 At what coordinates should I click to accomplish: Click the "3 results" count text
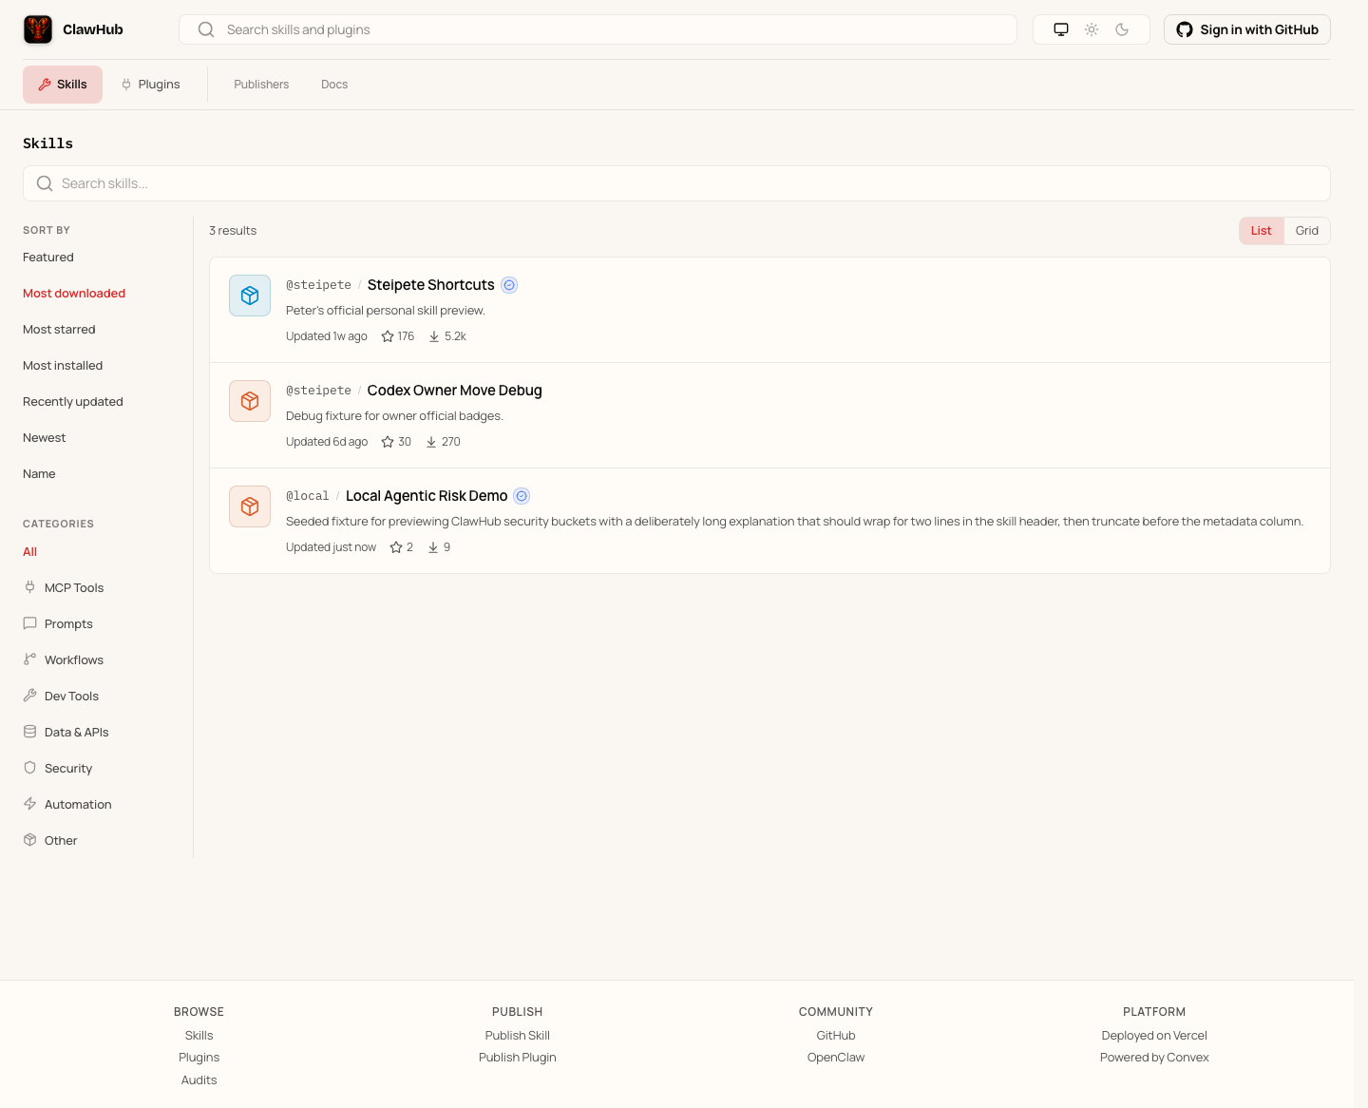point(233,231)
